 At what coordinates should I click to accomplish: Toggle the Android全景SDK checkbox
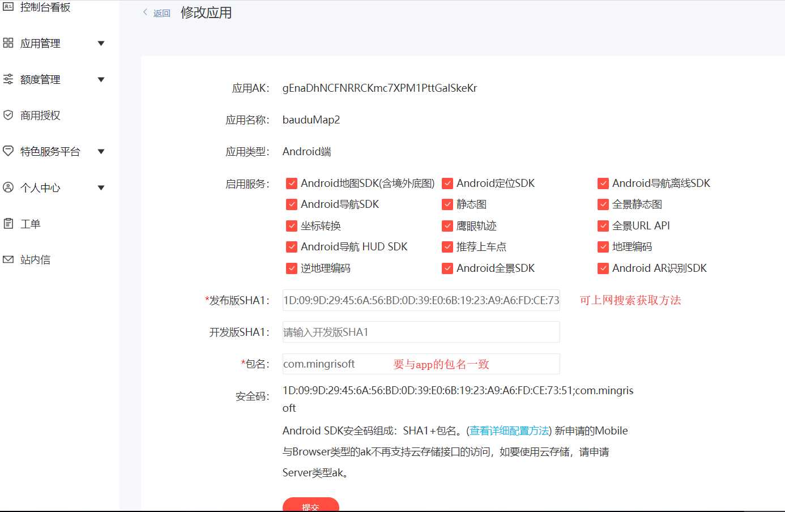pyautogui.click(x=447, y=268)
